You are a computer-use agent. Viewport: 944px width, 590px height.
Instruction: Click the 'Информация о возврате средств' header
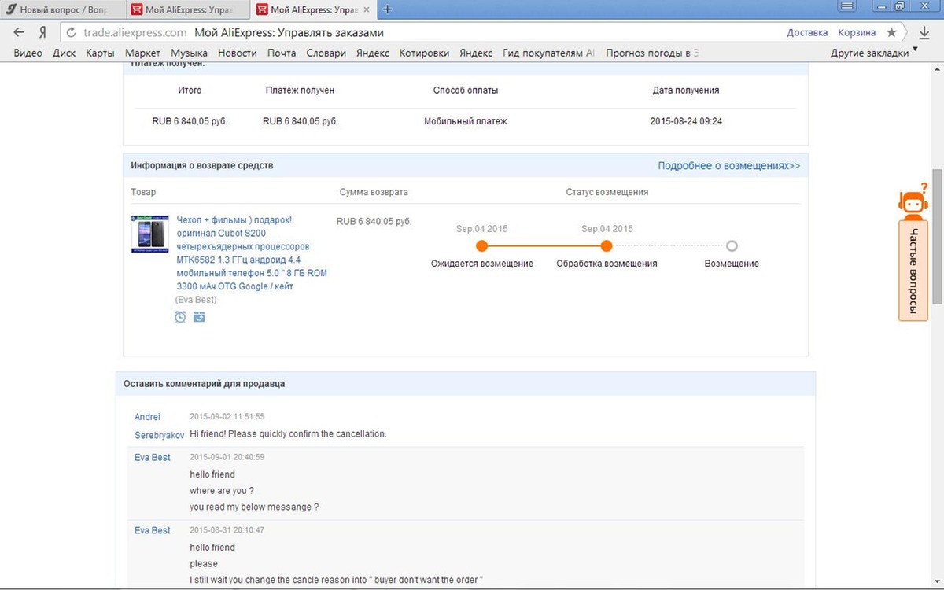click(x=202, y=165)
